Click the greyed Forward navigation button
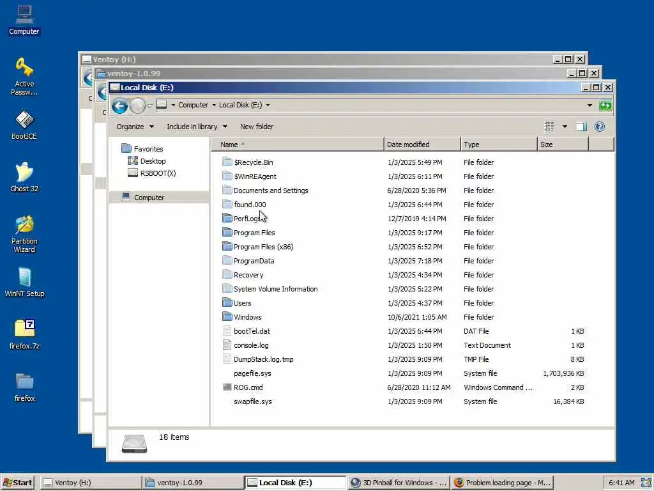This screenshot has width=654, height=491. click(137, 106)
